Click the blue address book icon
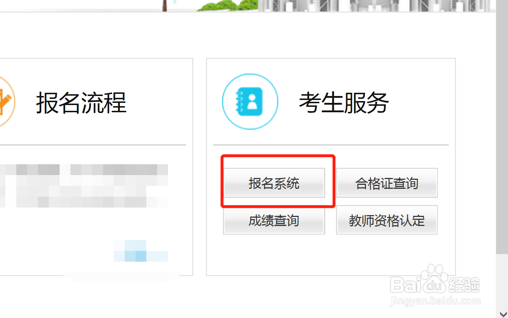This screenshot has height=318, width=508. pos(250,101)
